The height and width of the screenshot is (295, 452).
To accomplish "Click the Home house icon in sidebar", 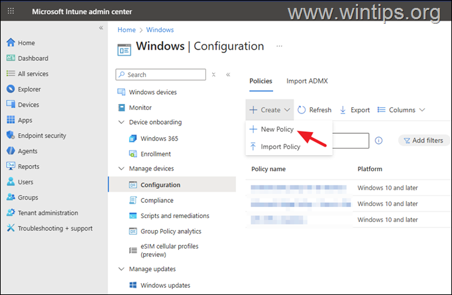I will pos(11,42).
